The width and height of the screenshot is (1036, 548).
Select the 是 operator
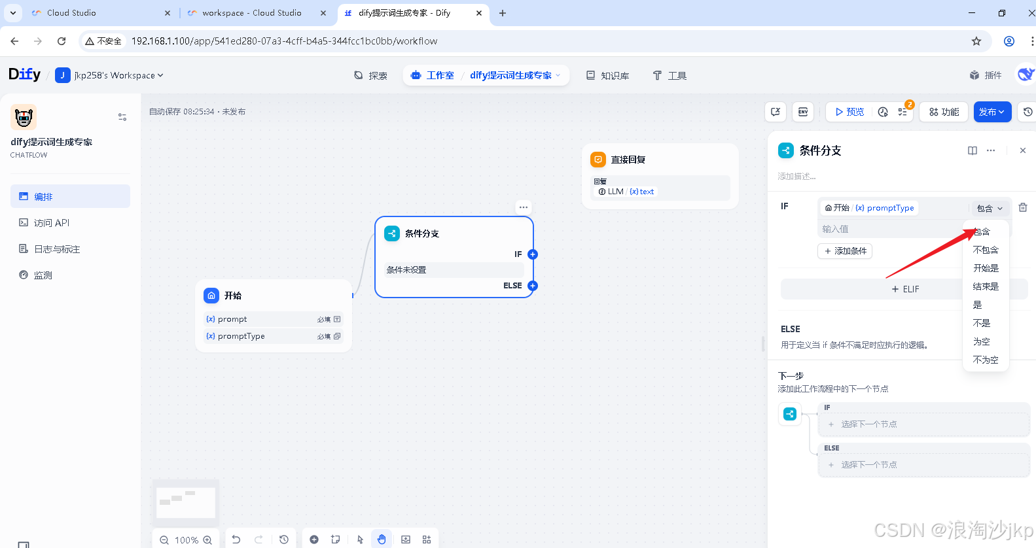point(986,305)
